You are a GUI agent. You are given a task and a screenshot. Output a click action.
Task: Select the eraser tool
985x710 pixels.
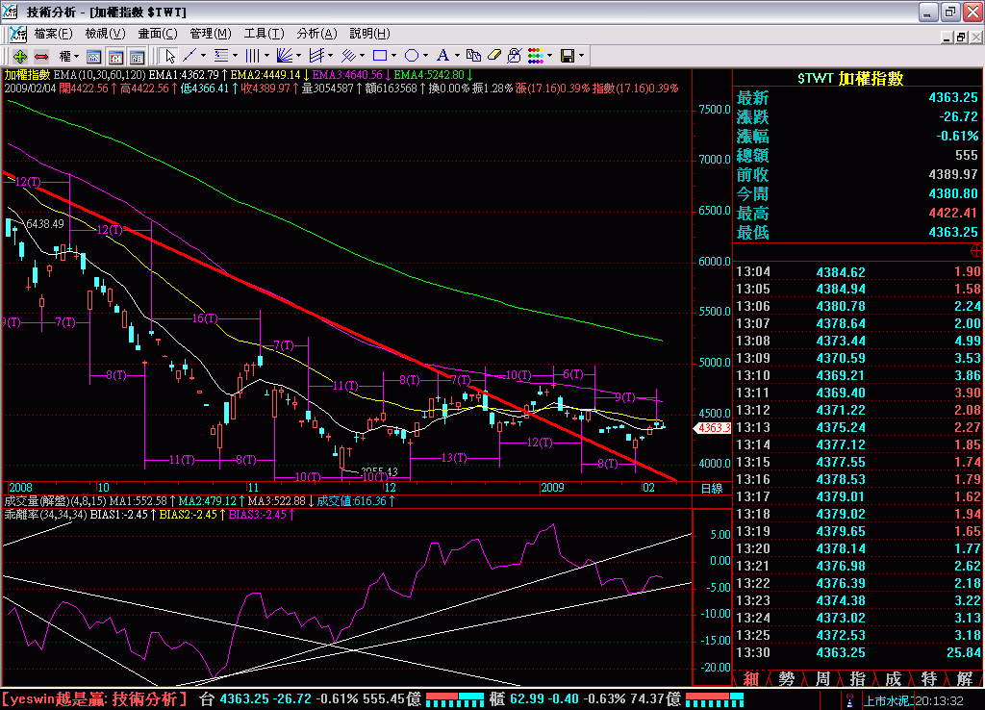[494, 57]
